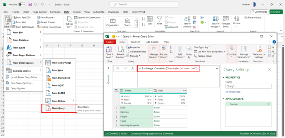This screenshot has width=285, height=138.
Task: Choose Blank Query from submenu
Action: click(59, 108)
